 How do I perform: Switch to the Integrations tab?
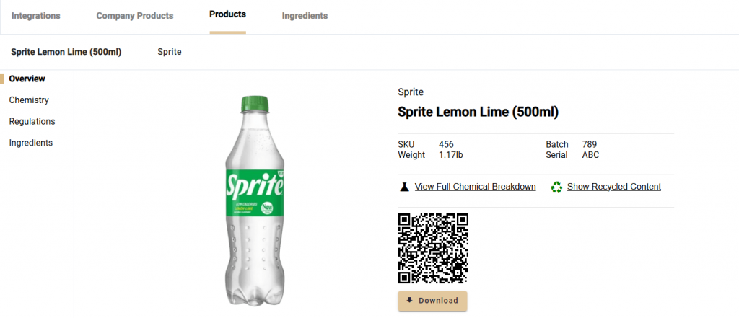point(36,16)
